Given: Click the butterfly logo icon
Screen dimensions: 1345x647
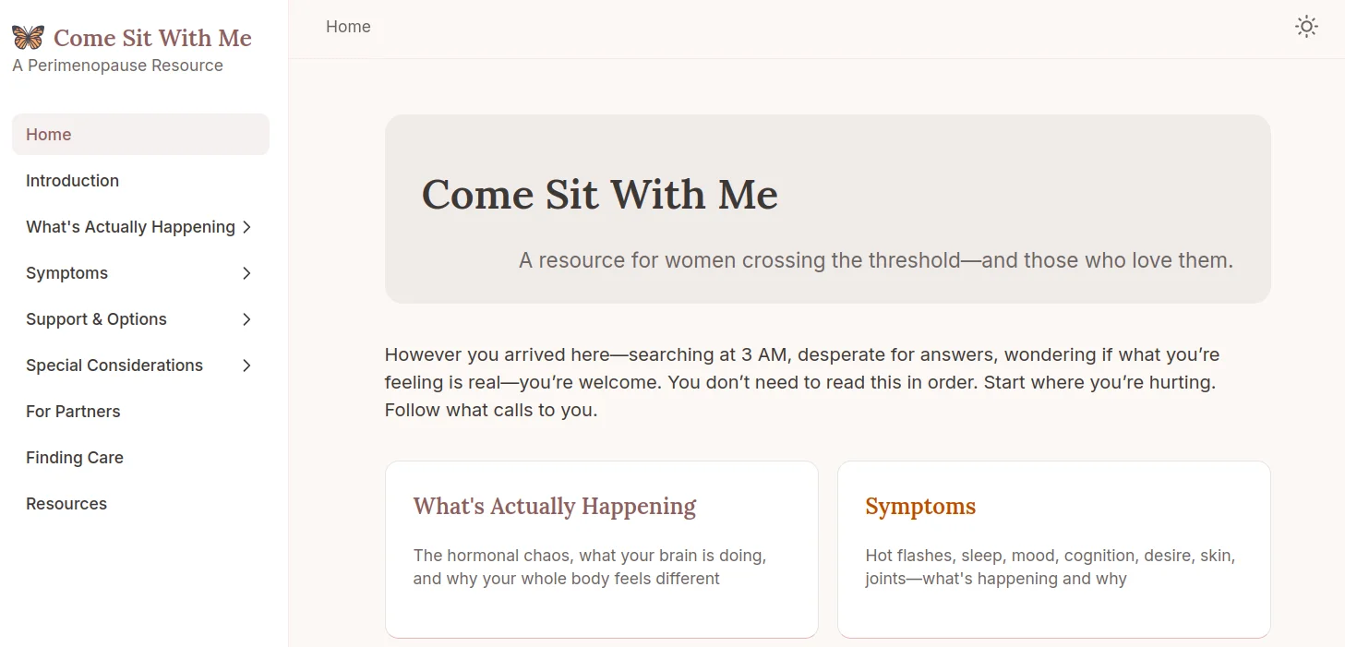Looking at the screenshot, I should coord(27,37).
